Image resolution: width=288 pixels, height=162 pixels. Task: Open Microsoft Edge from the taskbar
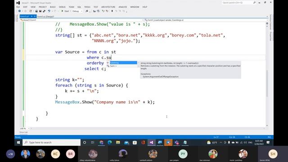[x=110, y=143]
